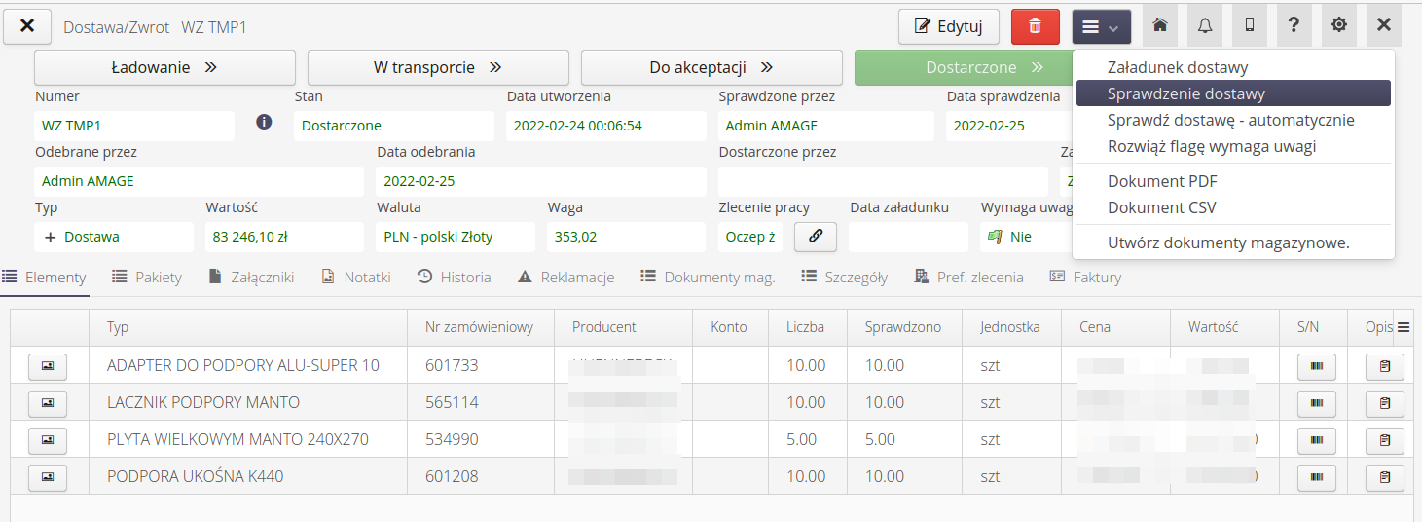Click order number 565114
The width and height of the screenshot is (1422, 522).
pyautogui.click(x=452, y=402)
